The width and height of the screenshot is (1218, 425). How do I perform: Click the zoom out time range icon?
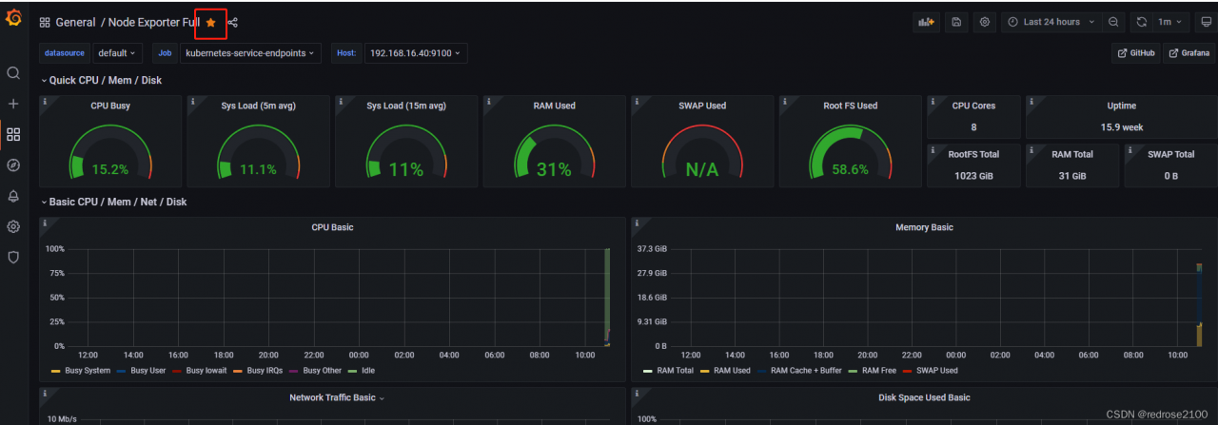coord(1113,22)
